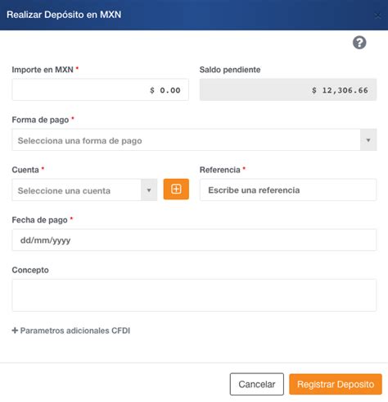Click the Saldo pendiente read-only field
This screenshot has width=388, height=402.
coord(288,89)
